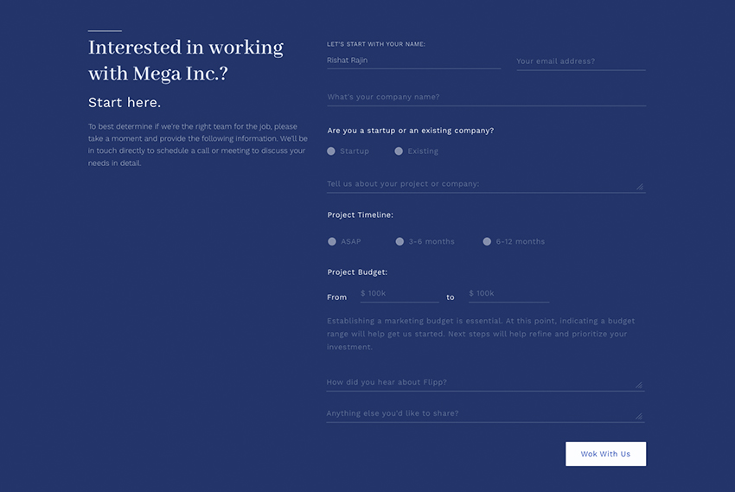Screen dimensions: 735x492
Task: Choose the 6-12 months timeline option
Action: pos(487,242)
